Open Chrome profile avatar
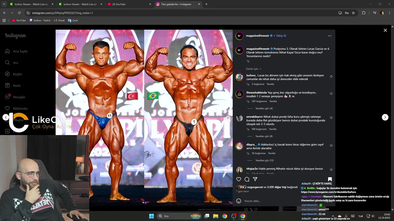Viewport: 394px width, 221px height. [x=382, y=13]
